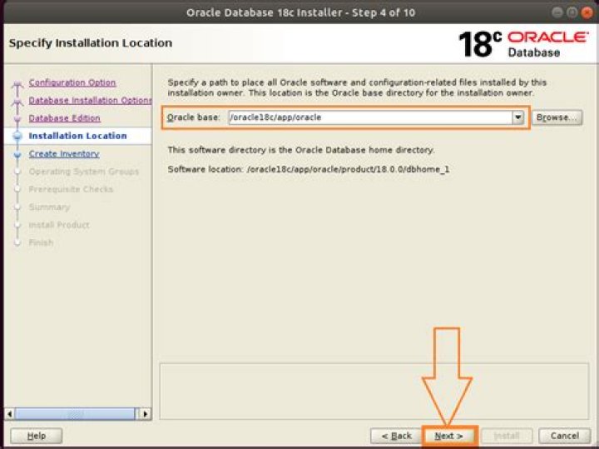Click the Summary step label
This screenshot has width=599, height=449.
(x=49, y=207)
